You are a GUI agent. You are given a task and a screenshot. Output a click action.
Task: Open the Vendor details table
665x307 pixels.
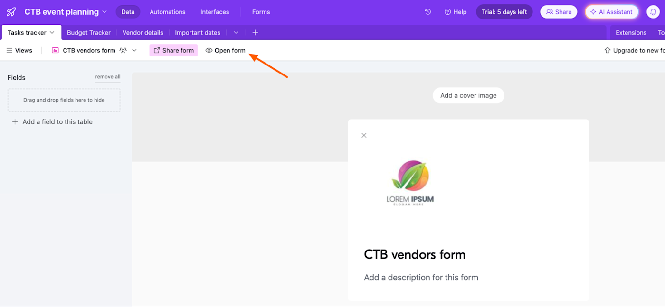click(x=143, y=32)
